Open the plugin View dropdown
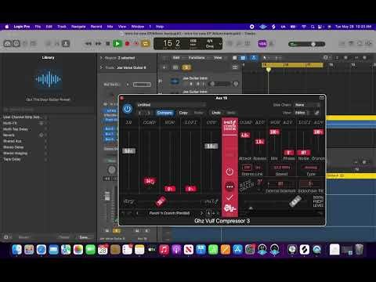The image size is (376, 282). [302, 113]
